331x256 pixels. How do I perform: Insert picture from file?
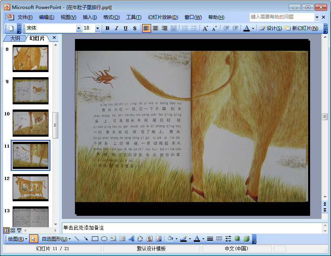pos(159,239)
